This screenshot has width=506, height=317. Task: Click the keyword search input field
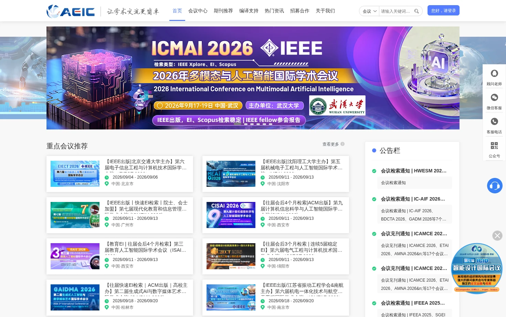[x=396, y=11]
